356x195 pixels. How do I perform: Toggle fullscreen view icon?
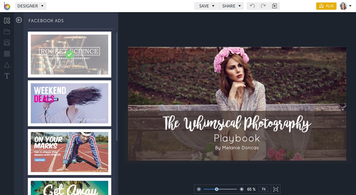click(276, 189)
